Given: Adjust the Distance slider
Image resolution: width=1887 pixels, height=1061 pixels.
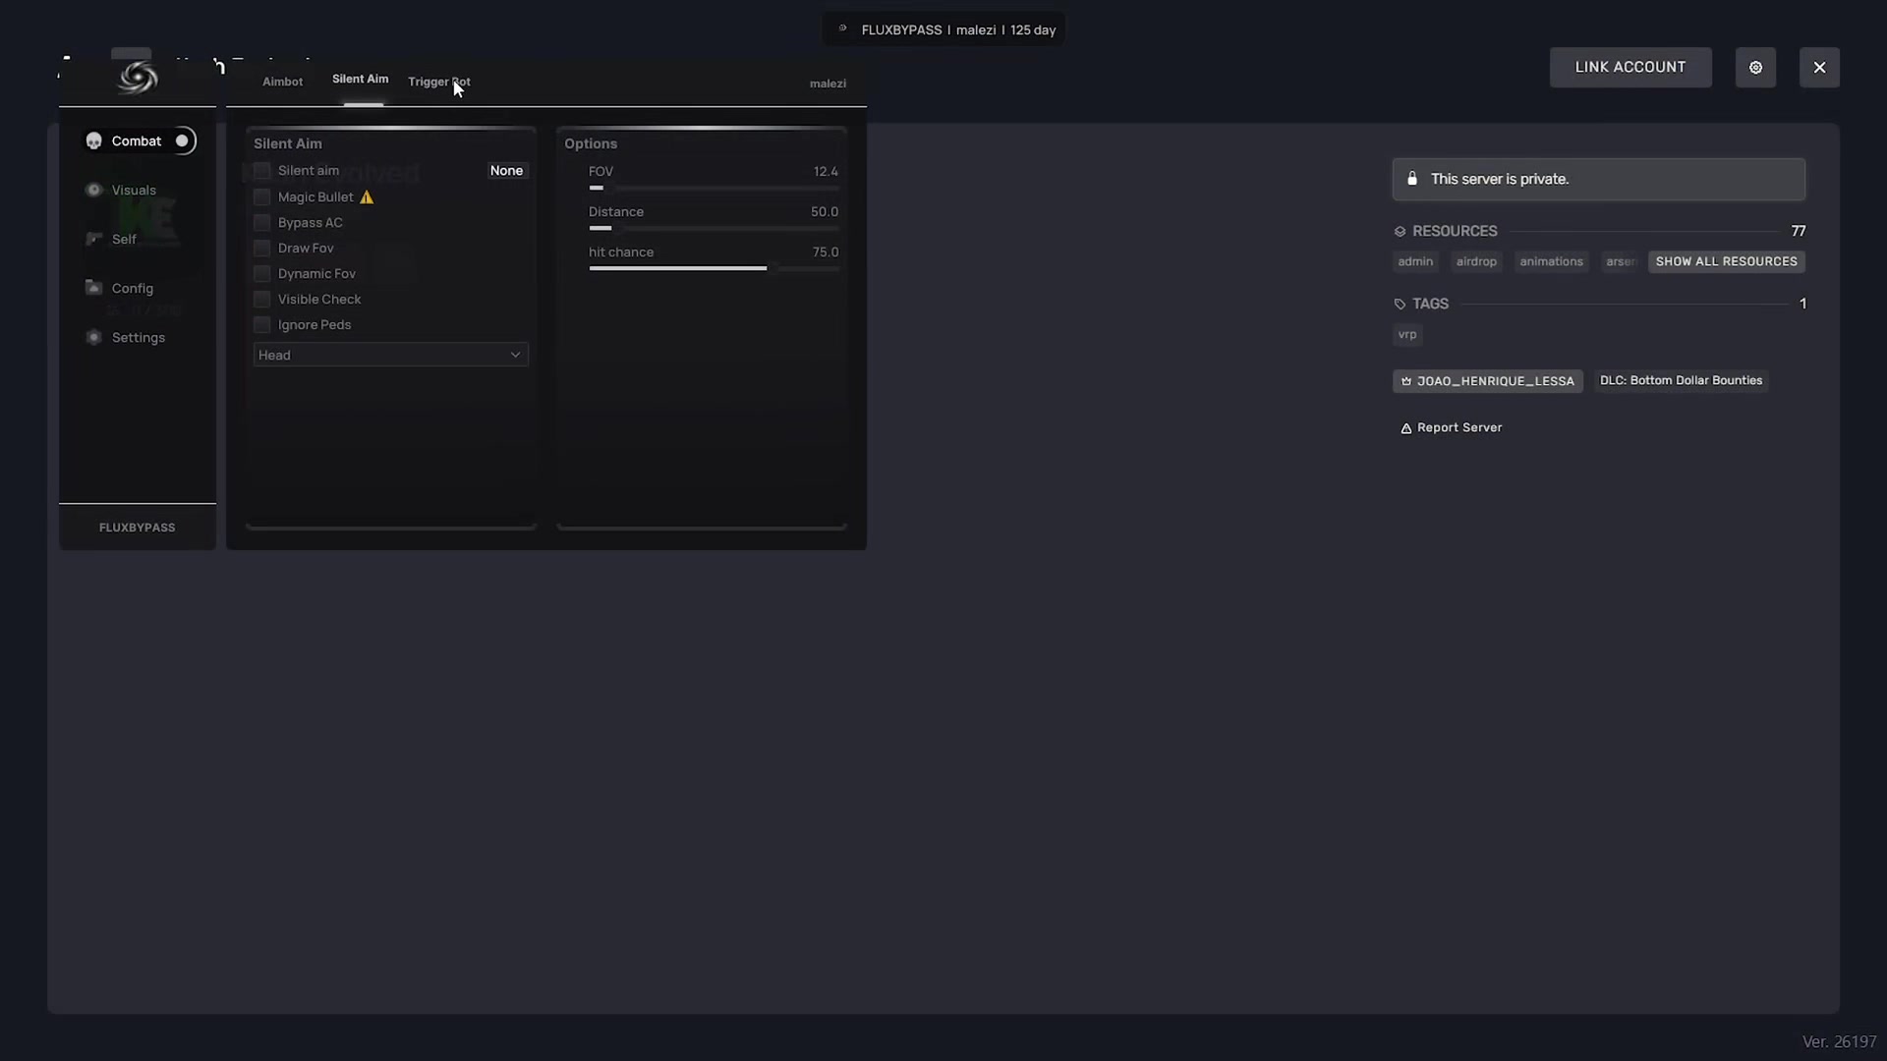Looking at the screenshot, I should [714, 228].
